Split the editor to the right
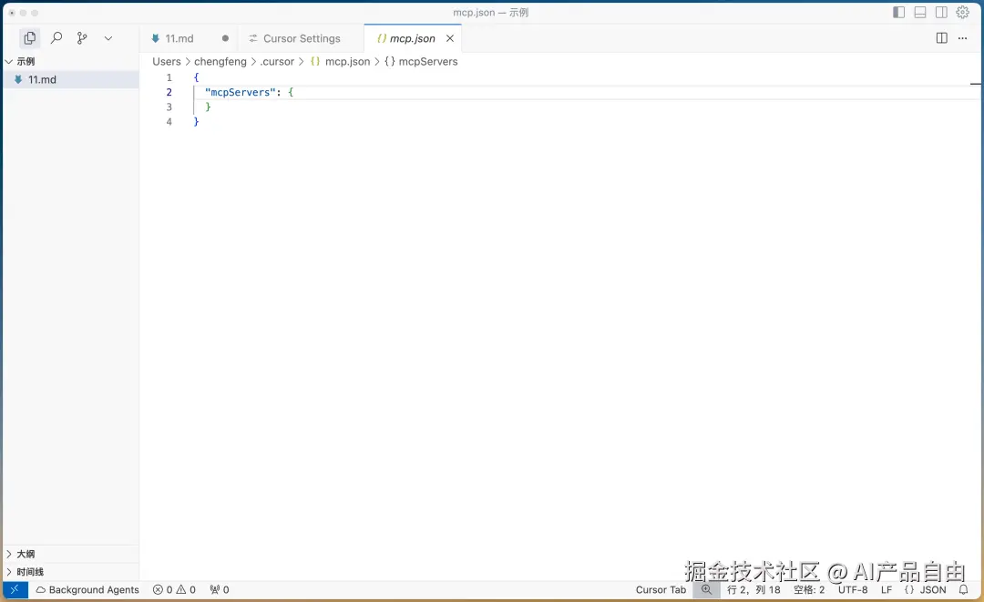This screenshot has height=602, width=984. click(941, 38)
